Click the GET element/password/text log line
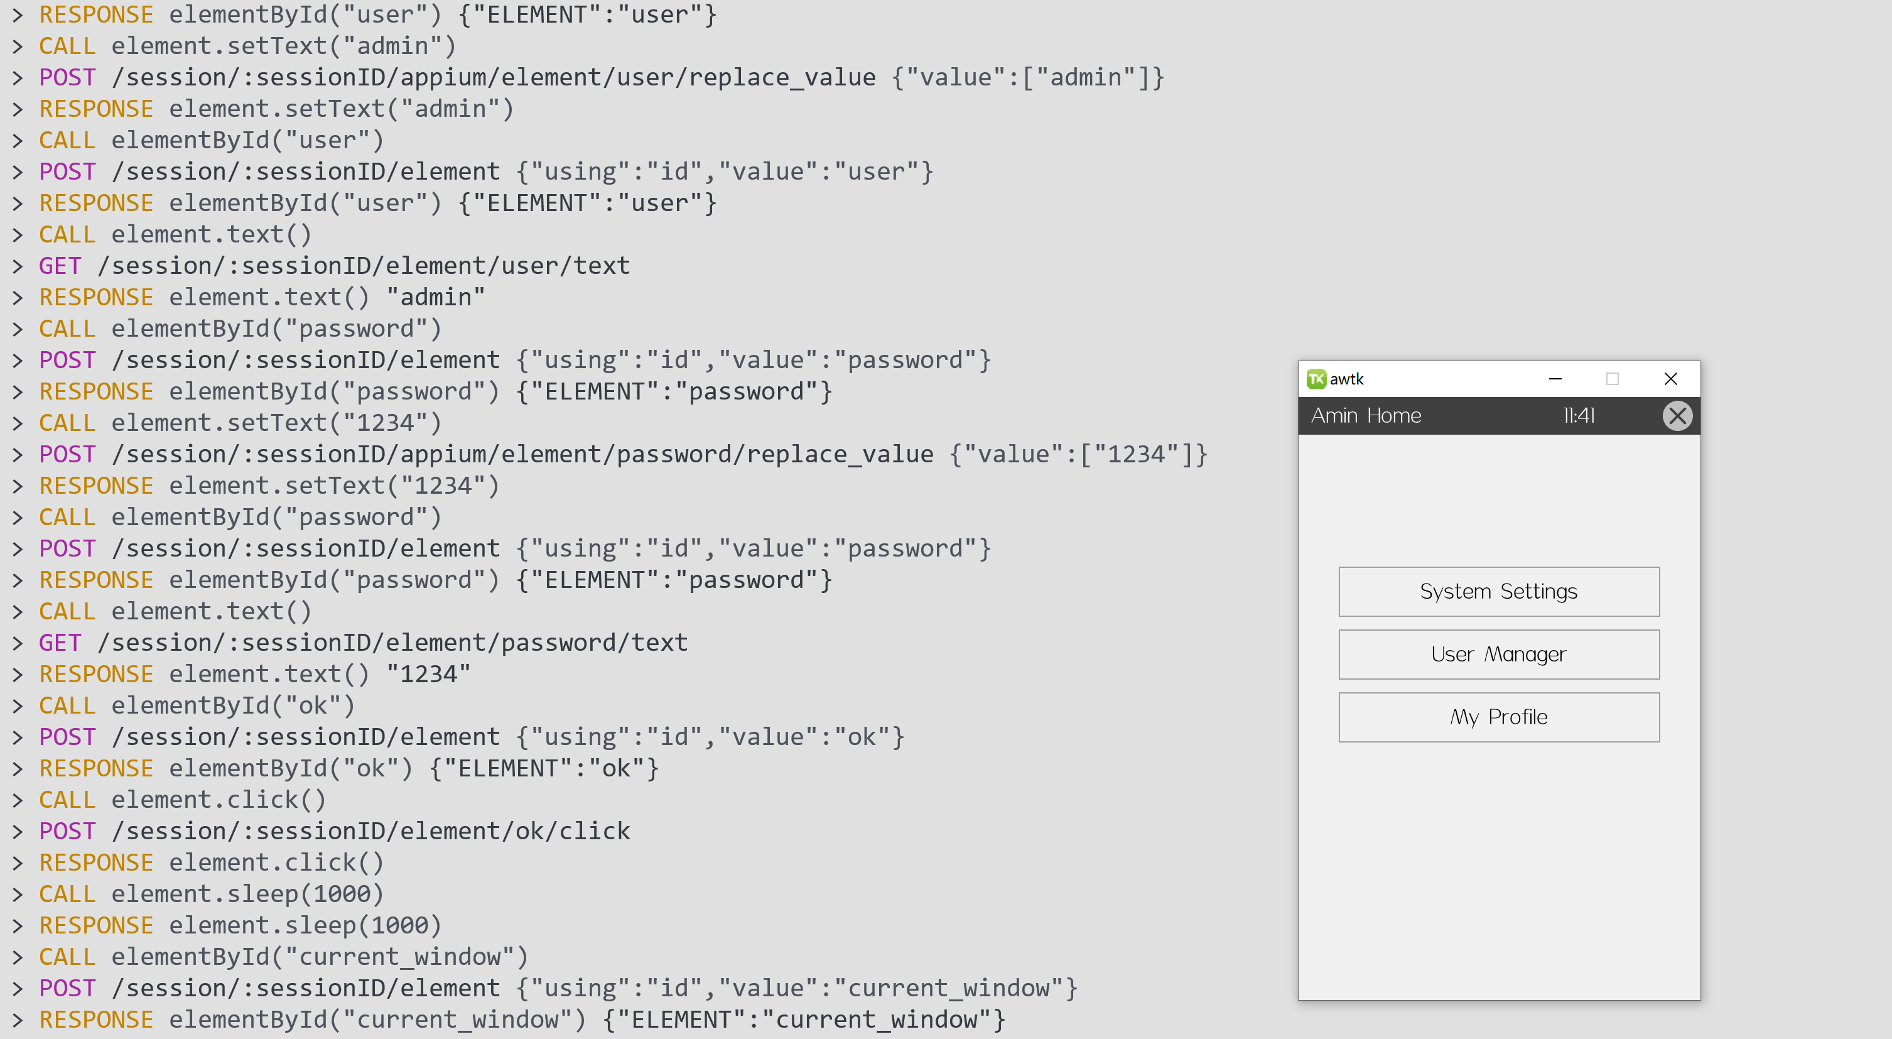 pos(363,643)
